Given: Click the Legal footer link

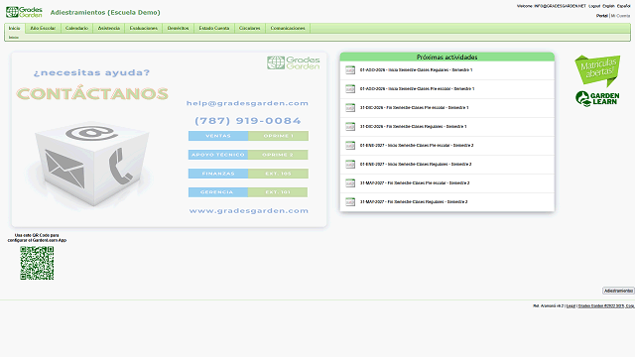Looking at the screenshot, I should tap(571, 306).
